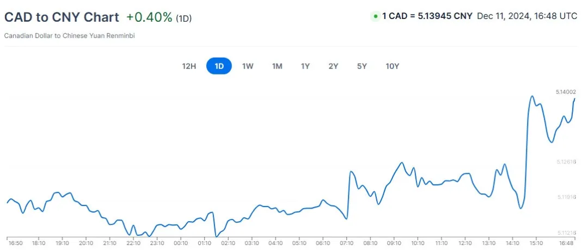This screenshot has height=251, width=588.
Task: Click the 5.12616 y-axis label
Action: [566, 161]
